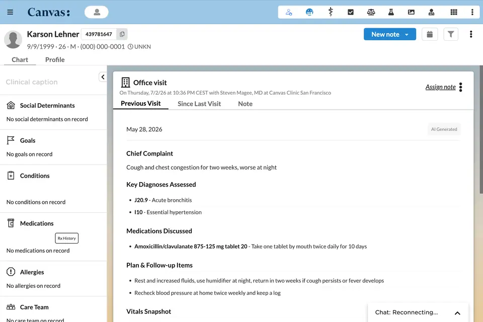Screen dimensions: 483x322
Task: Click the J20.9 Acute bronchitis entry
Action: (x=163, y=200)
